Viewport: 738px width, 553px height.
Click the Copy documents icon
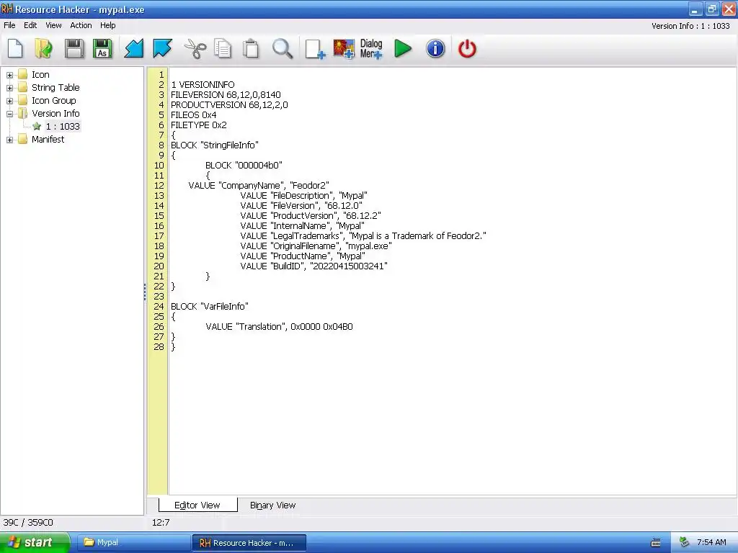(223, 48)
